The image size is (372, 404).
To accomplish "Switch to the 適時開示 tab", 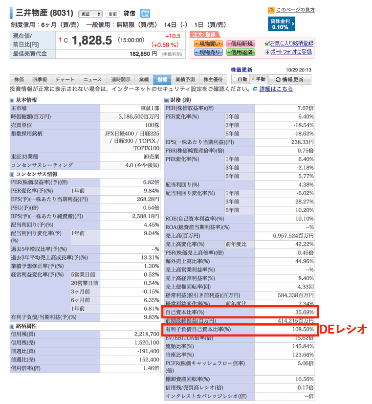I will click(x=121, y=80).
